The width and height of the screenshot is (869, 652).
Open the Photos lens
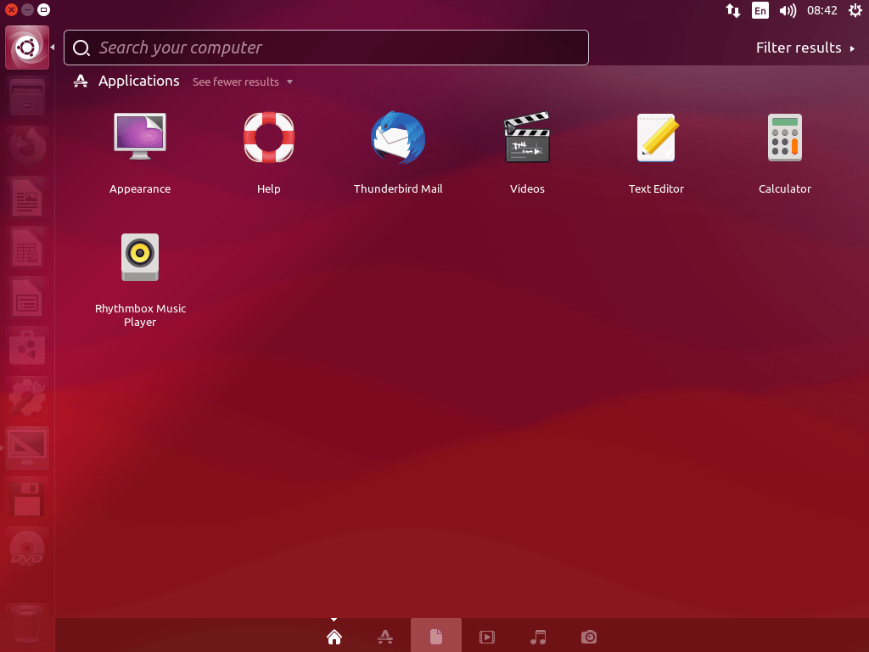[588, 636]
